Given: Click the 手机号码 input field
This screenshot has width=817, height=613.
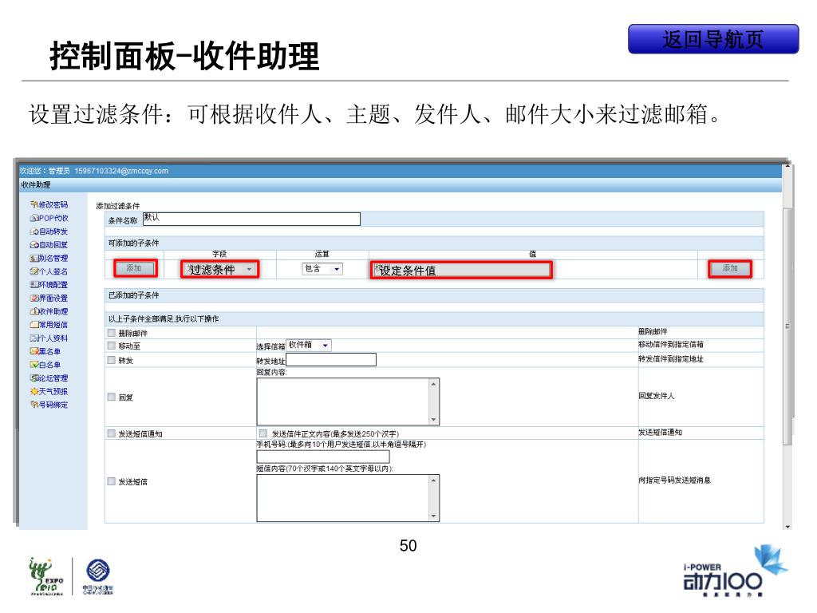Looking at the screenshot, I should (323, 457).
